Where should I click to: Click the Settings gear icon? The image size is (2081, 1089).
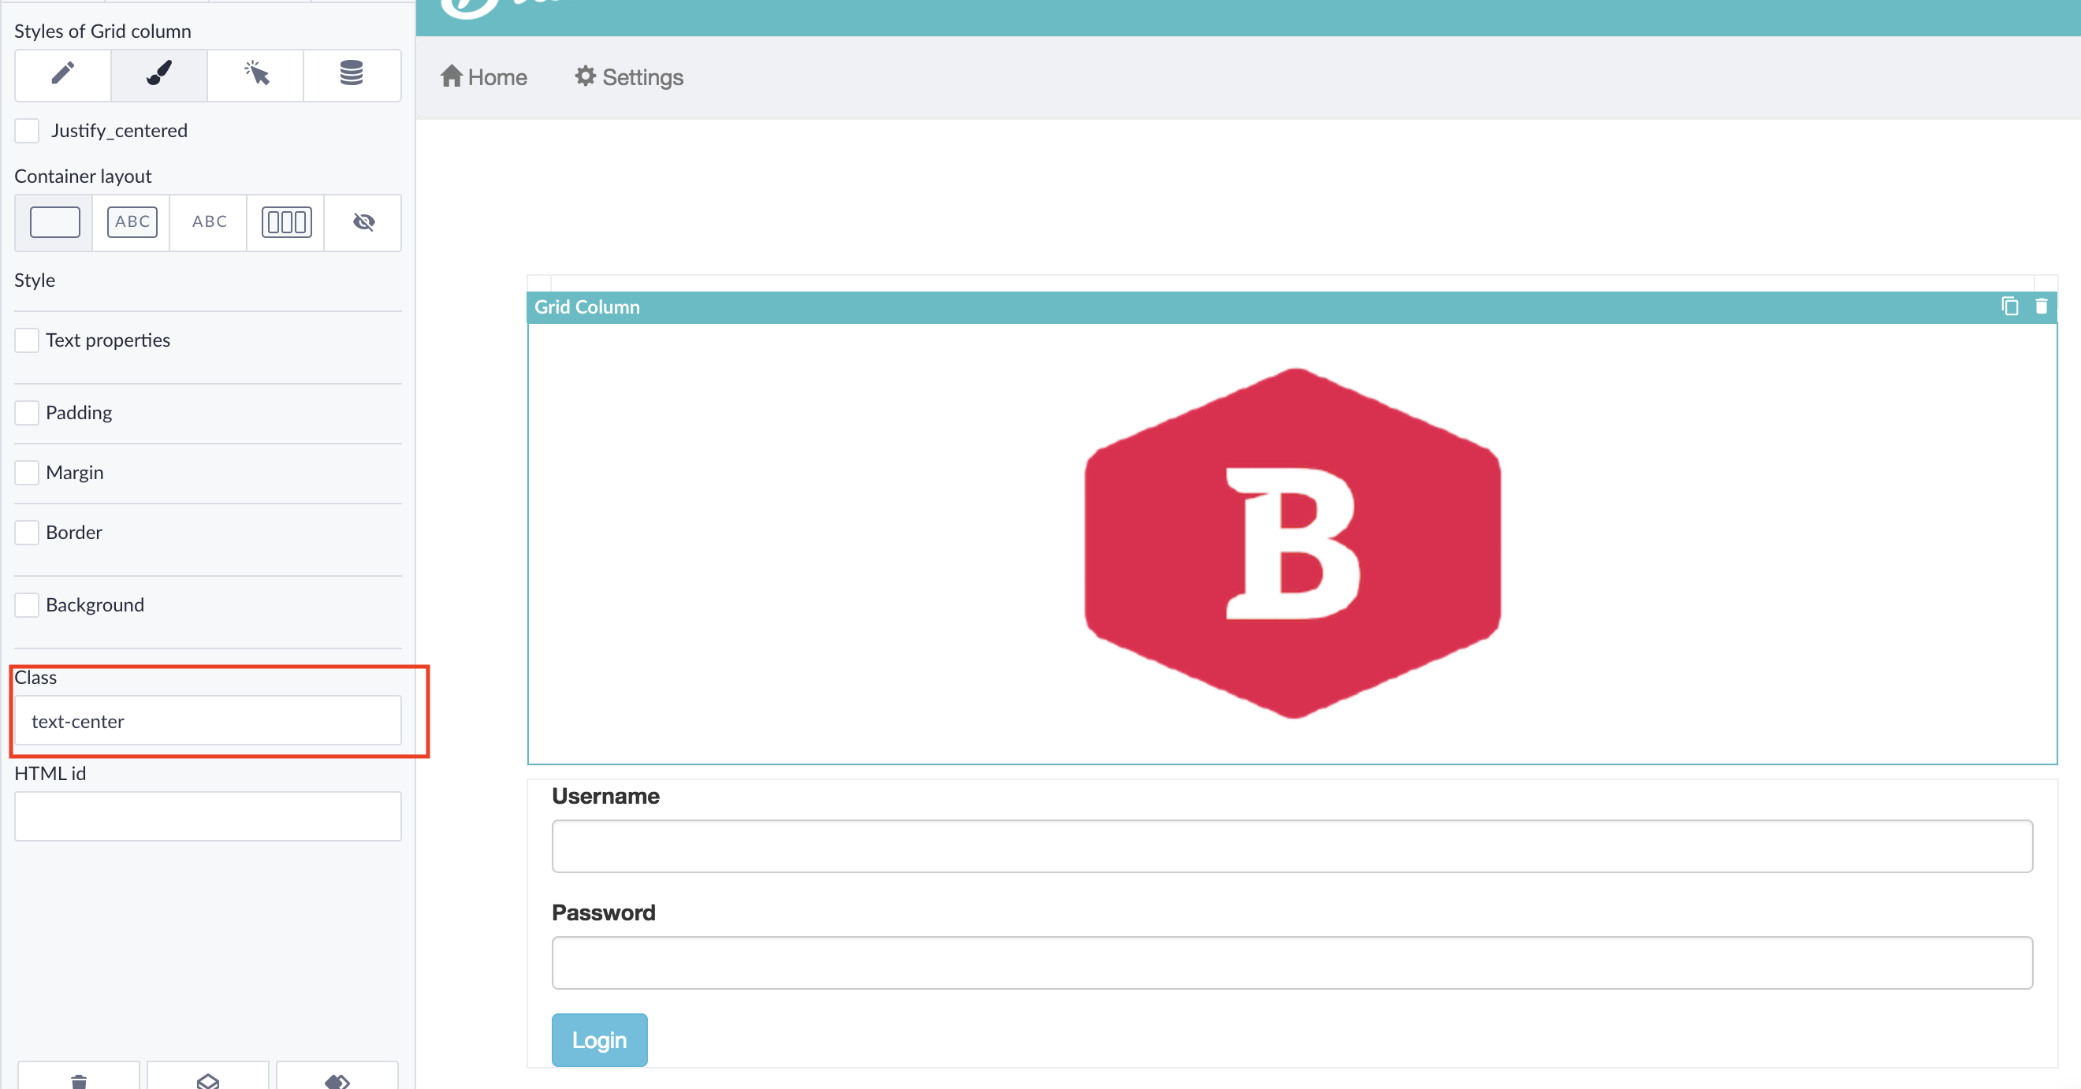tap(585, 76)
